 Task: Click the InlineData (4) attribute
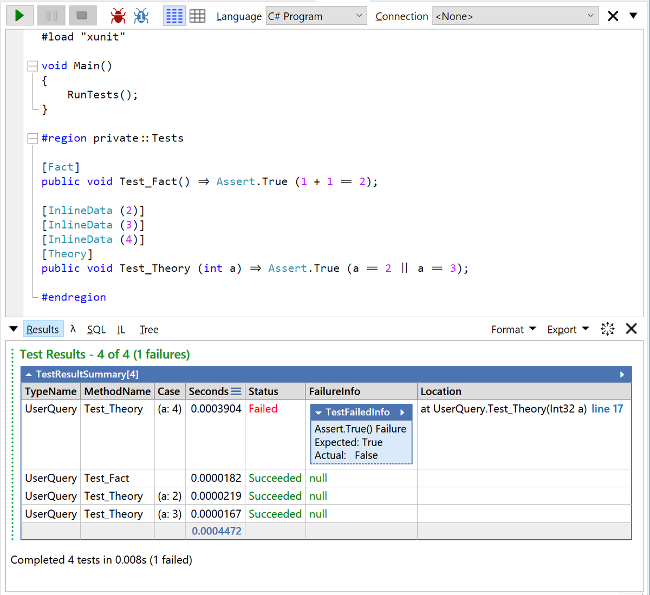pos(93,239)
